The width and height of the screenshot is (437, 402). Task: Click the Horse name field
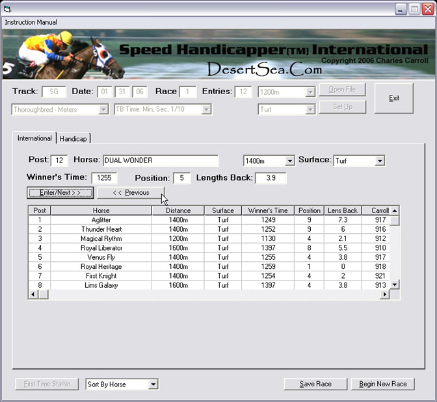(x=161, y=160)
